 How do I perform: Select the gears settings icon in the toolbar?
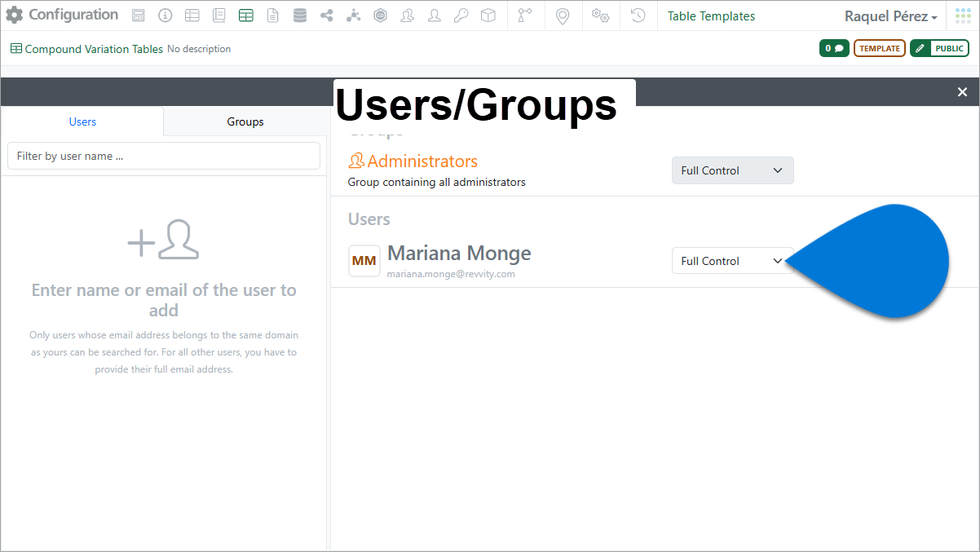[x=600, y=15]
